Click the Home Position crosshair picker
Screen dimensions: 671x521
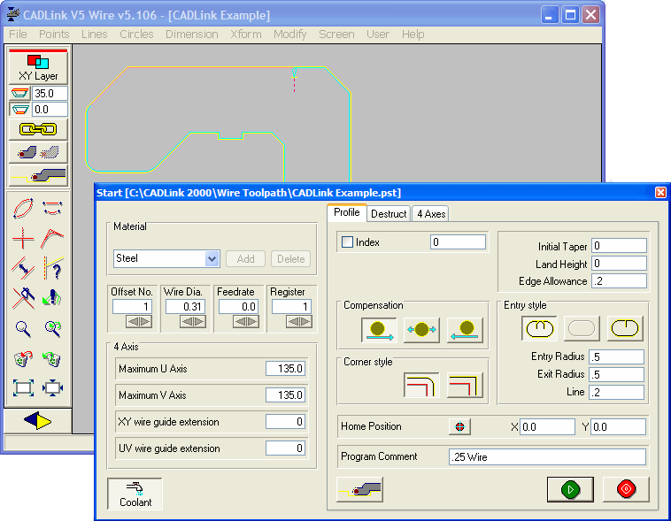click(x=459, y=426)
